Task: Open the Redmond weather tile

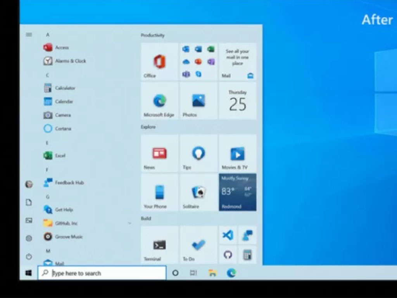Action: [238, 192]
